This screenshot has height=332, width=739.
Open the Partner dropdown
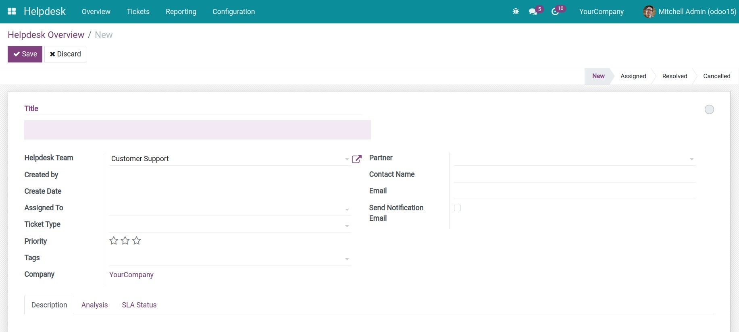click(691, 159)
